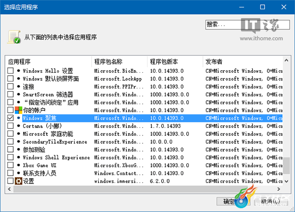Click the bullet icon beside 连接
This screenshot has height=212, width=295.
[19, 86]
